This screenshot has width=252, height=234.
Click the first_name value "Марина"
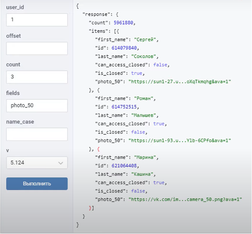[x=145, y=157]
